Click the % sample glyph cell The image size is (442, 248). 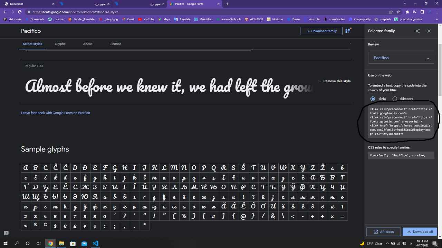click(184, 216)
